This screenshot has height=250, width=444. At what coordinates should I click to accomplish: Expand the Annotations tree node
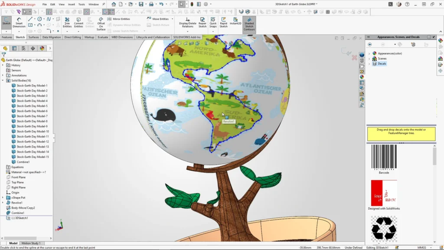3,76
